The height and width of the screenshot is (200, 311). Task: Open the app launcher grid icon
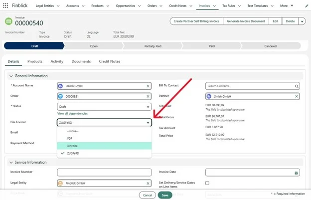[x=5, y=5]
